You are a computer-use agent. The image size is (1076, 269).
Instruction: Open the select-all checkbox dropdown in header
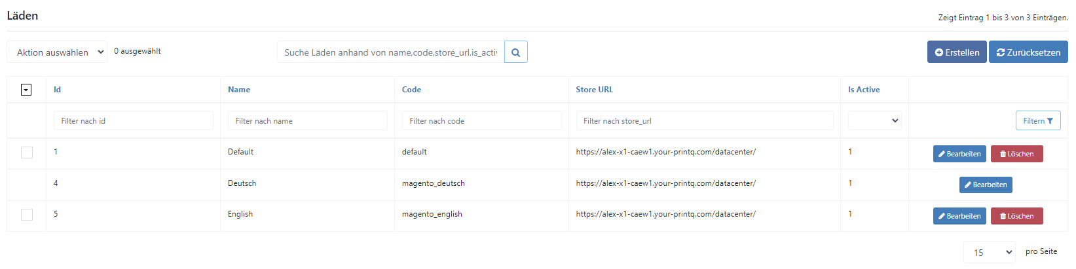26,90
